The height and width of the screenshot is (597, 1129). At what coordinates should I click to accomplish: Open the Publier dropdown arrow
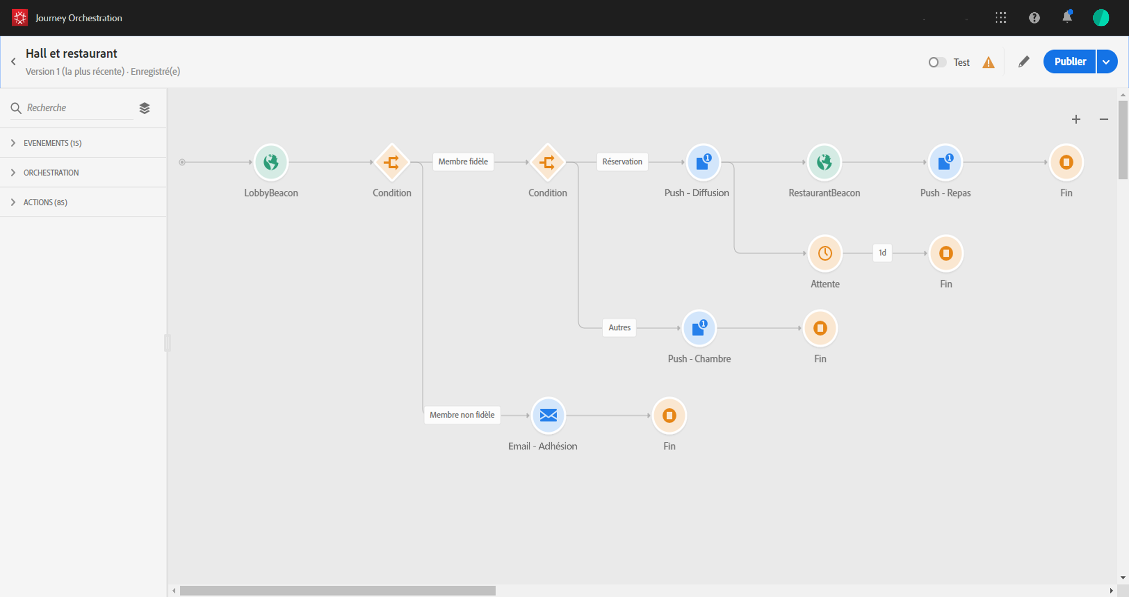(x=1106, y=62)
